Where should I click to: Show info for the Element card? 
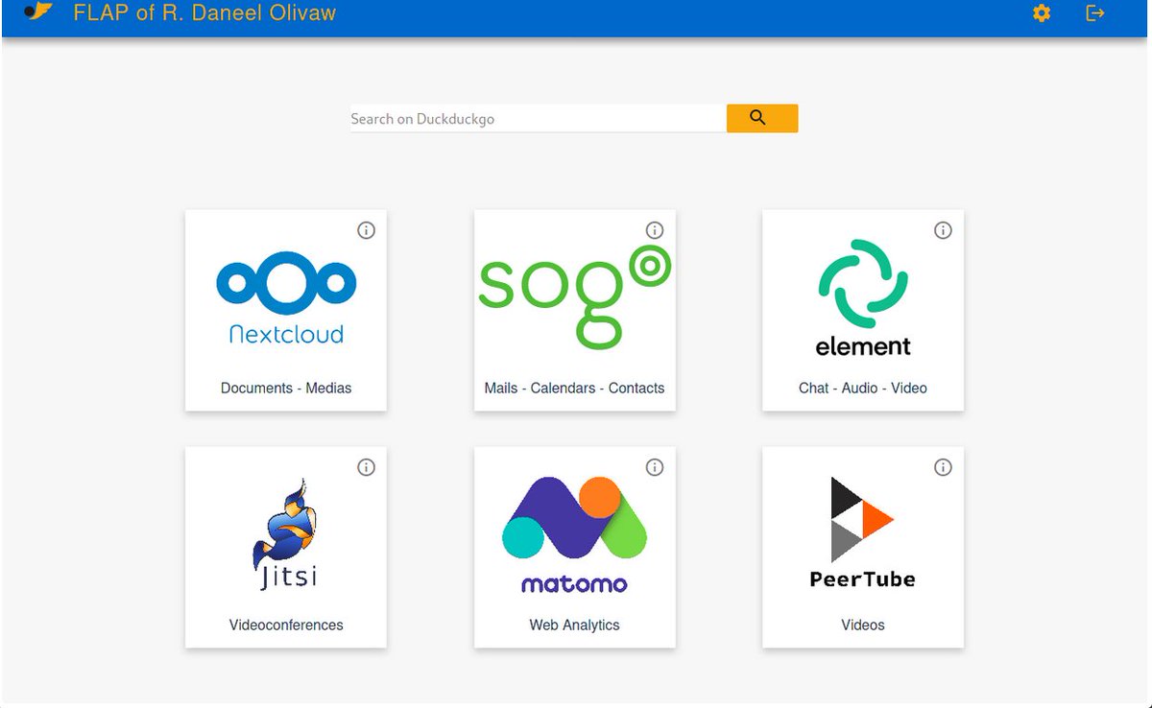(944, 230)
